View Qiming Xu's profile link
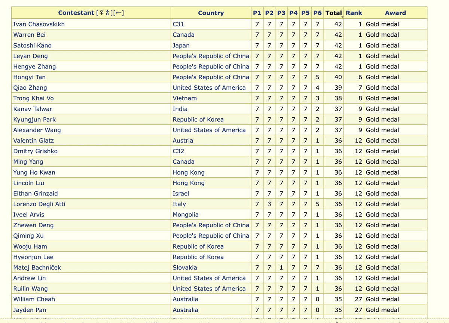 pos(28,236)
